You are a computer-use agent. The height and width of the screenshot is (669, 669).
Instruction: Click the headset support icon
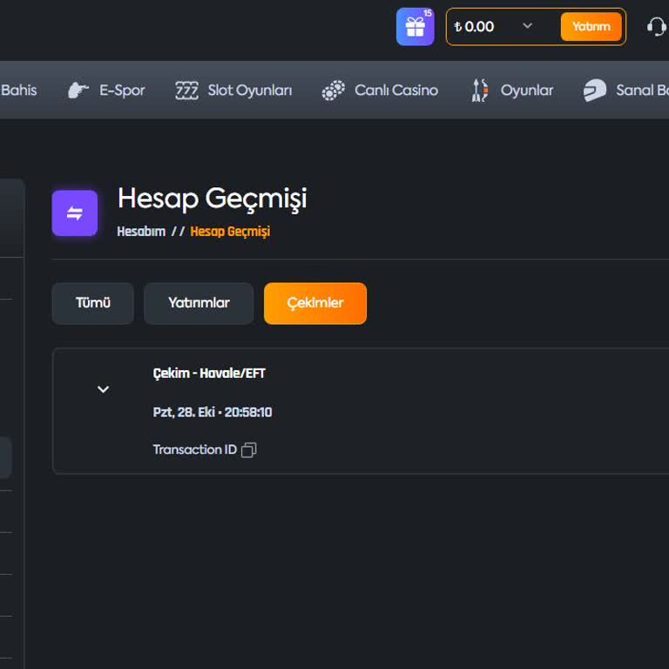click(x=656, y=27)
